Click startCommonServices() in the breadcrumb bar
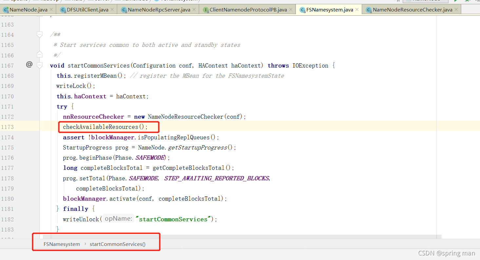The width and height of the screenshot is (480, 260). [118, 244]
